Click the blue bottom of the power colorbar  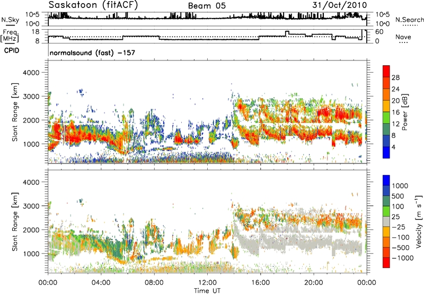tap(386, 152)
